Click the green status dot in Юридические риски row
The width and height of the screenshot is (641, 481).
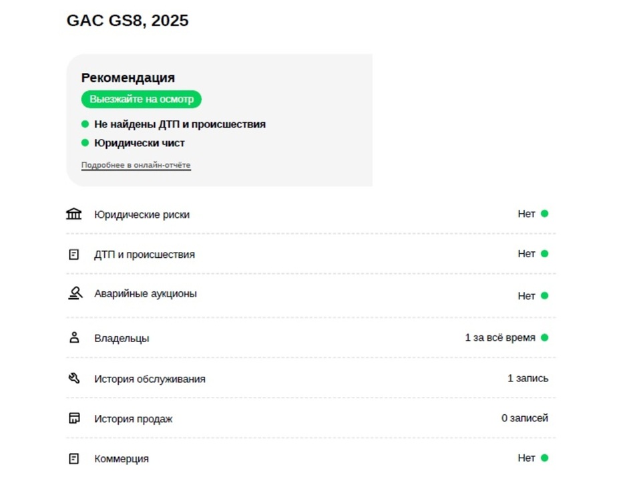545,214
